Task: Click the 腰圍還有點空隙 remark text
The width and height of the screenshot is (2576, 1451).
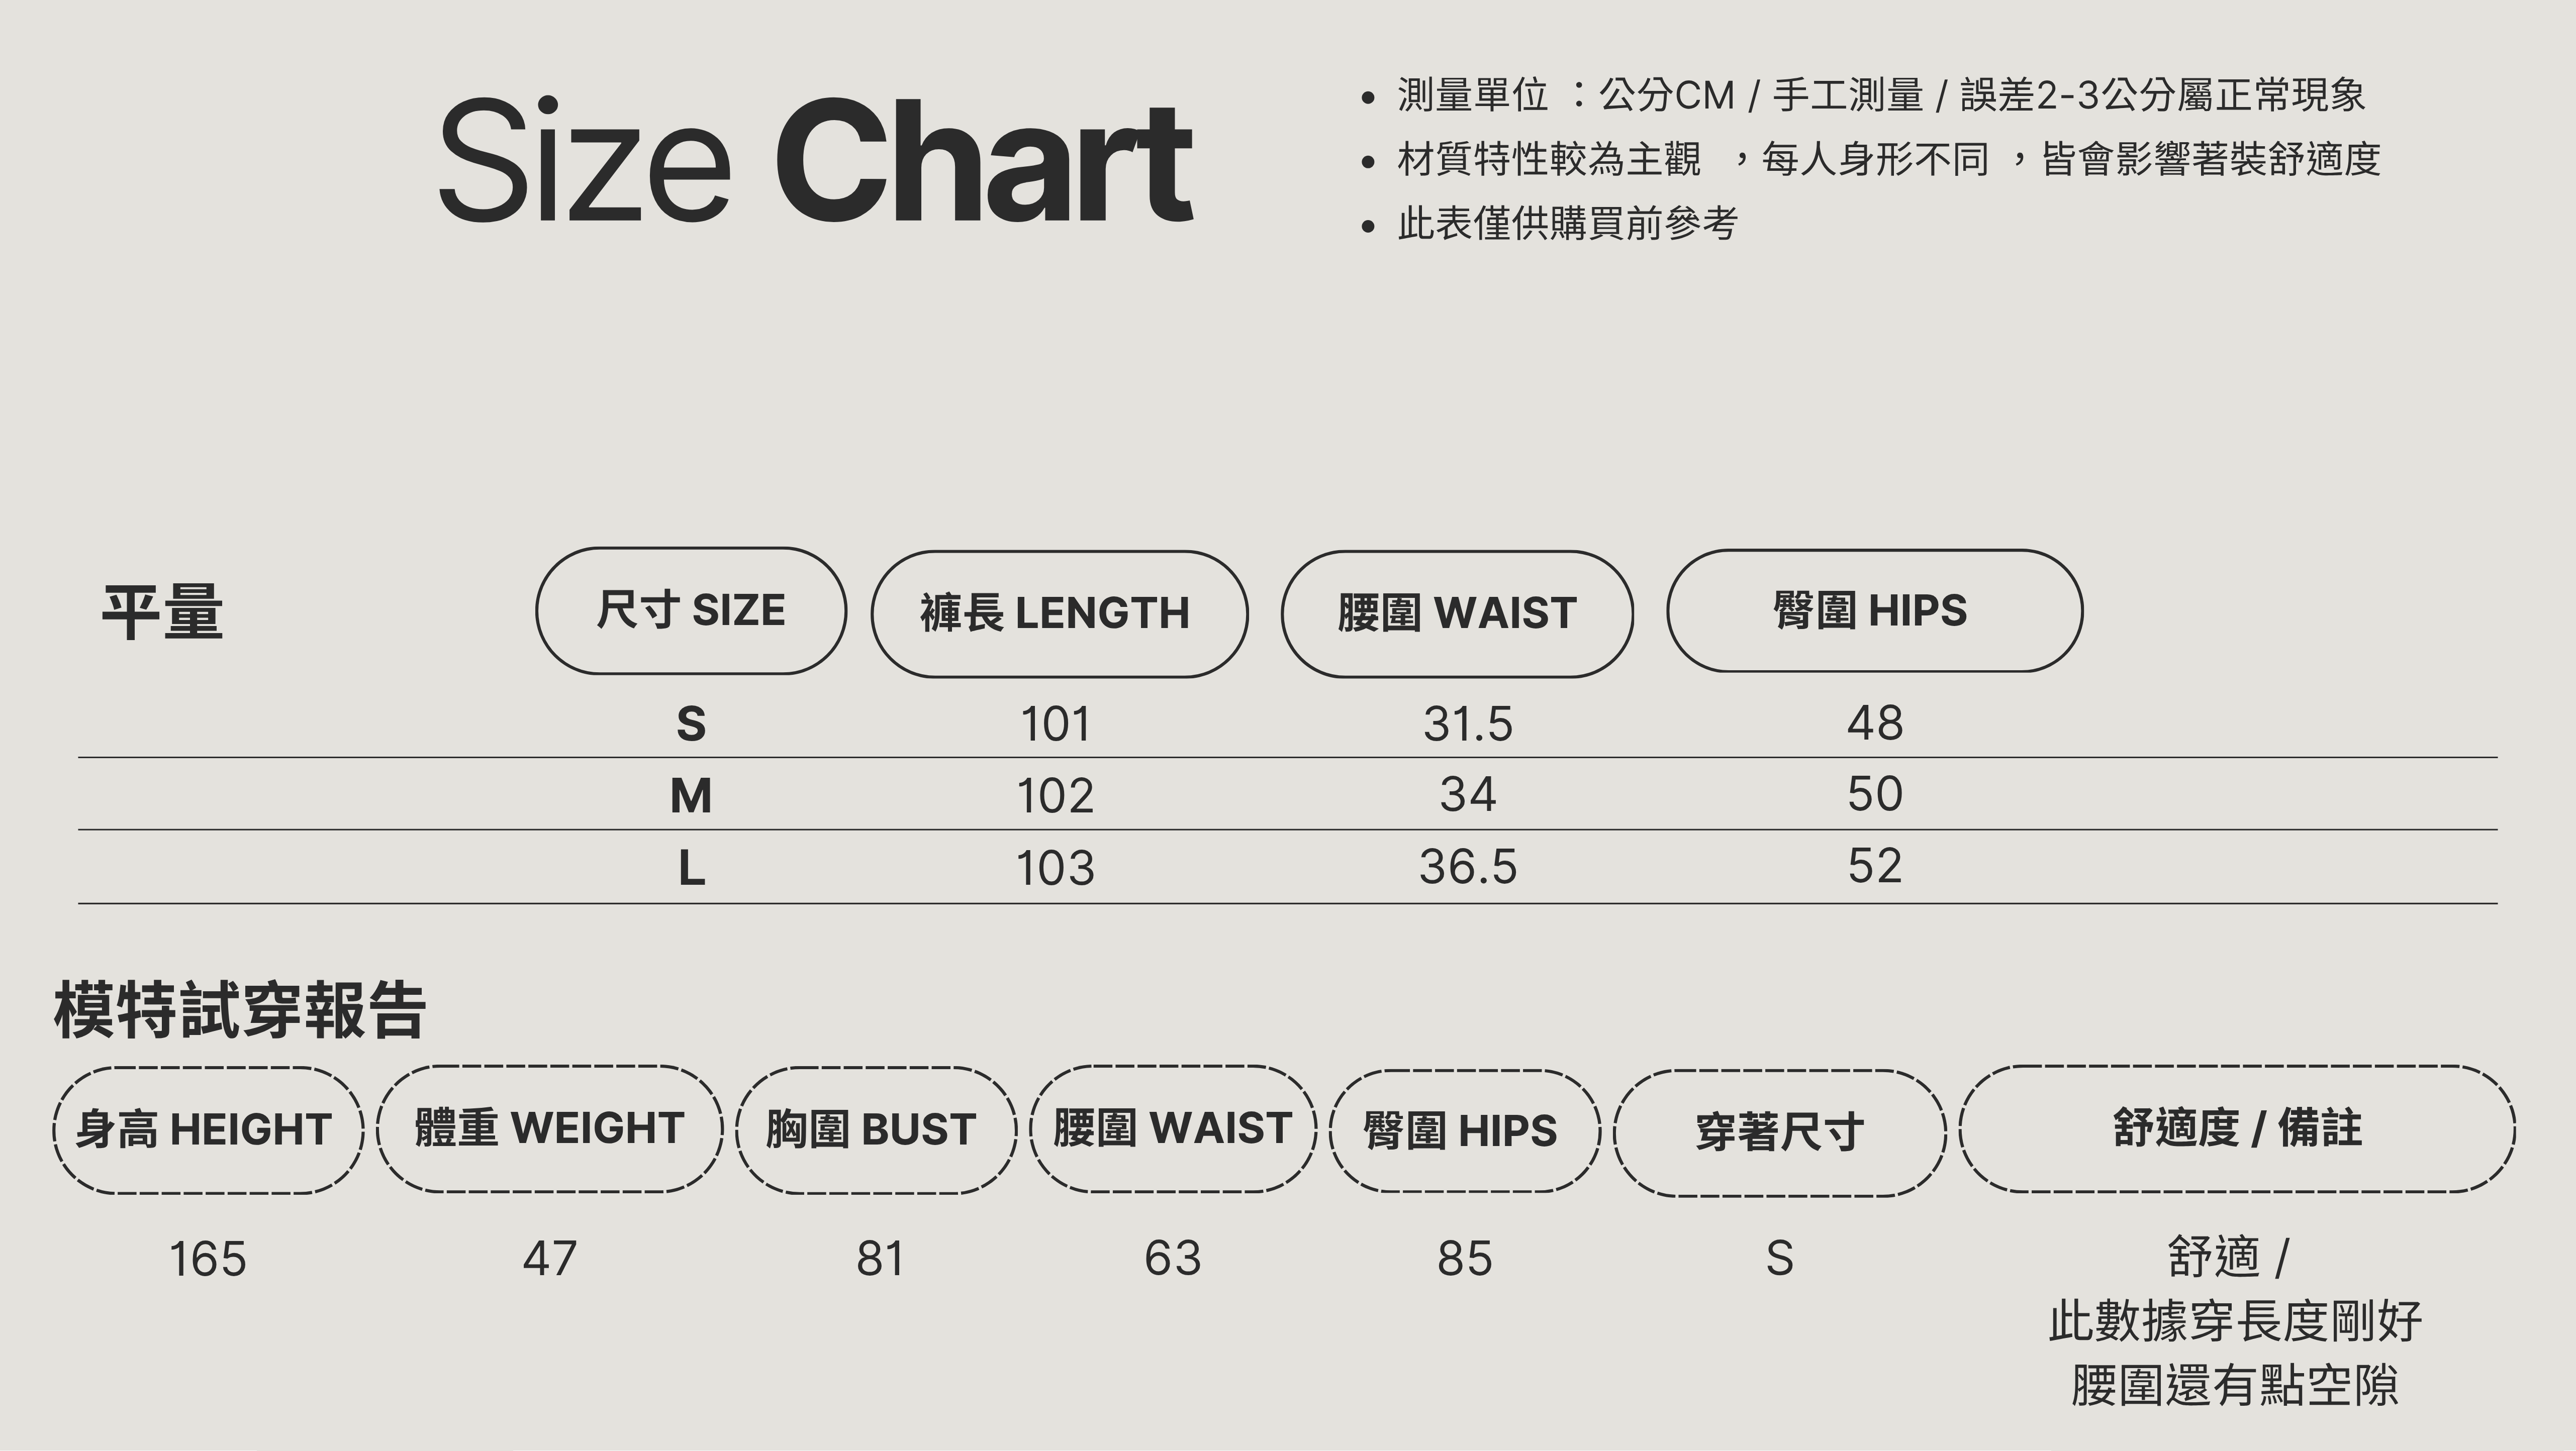Action: click(2235, 1385)
